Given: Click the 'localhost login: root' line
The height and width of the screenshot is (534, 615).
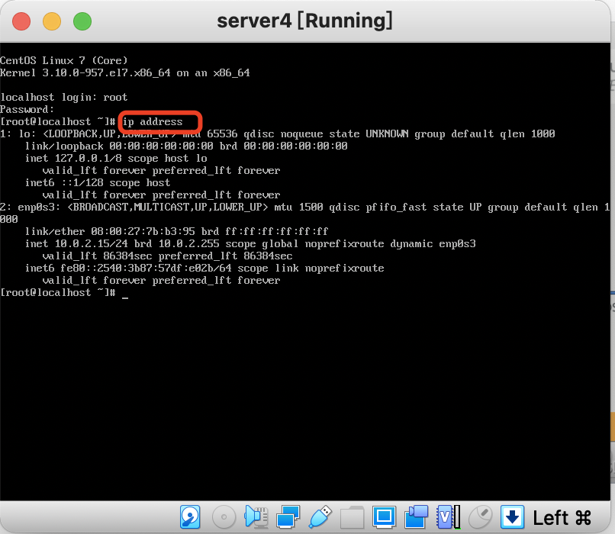Looking at the screenshot, I should 63,97.
